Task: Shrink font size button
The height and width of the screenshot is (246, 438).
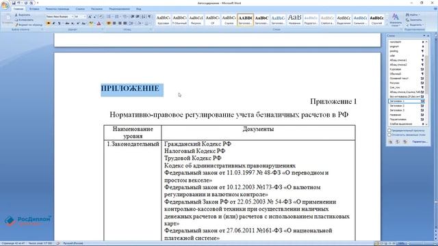Action: point(95,16)
